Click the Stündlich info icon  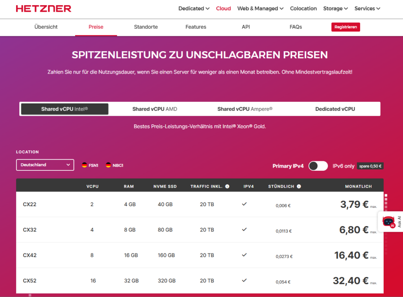tap(299, 186)
